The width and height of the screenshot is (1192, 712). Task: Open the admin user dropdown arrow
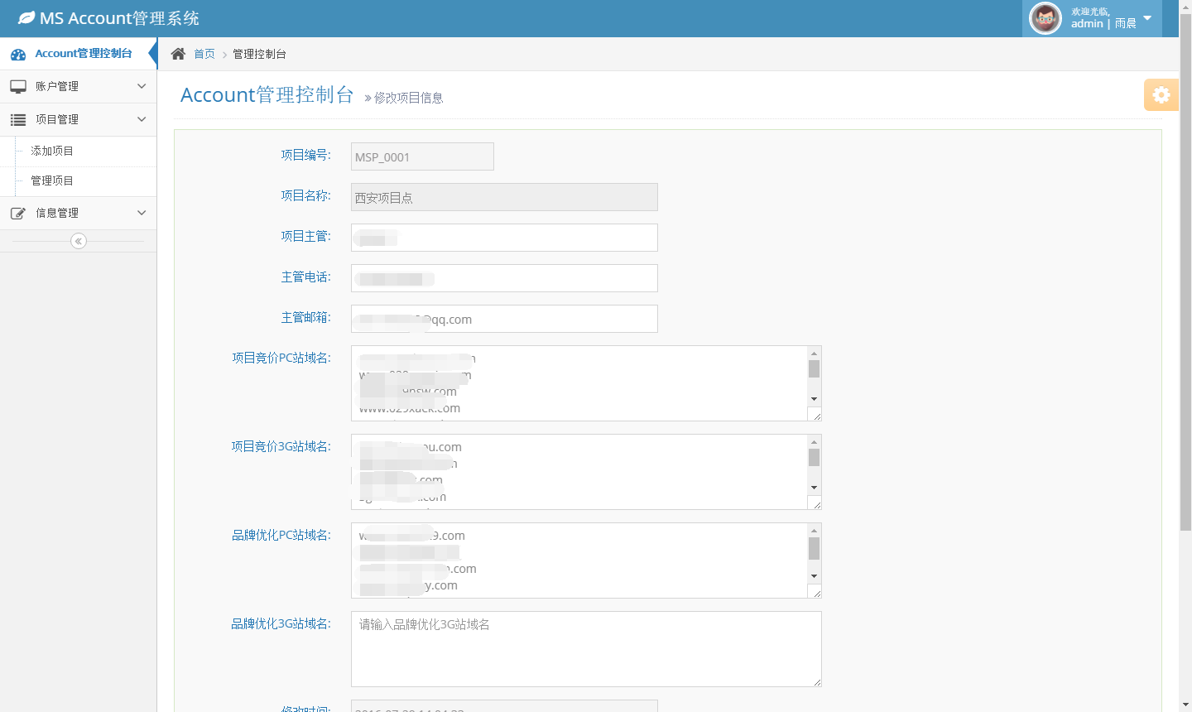point(1147,18)
